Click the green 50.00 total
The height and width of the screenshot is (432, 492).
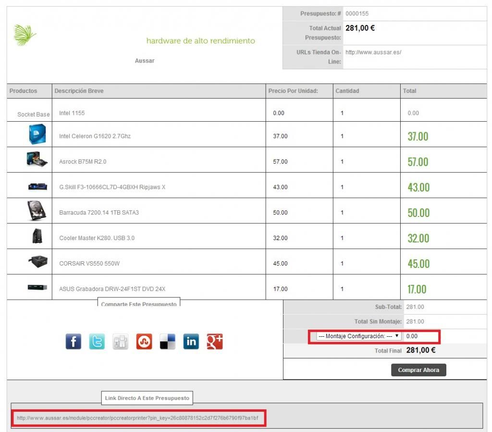418,213
